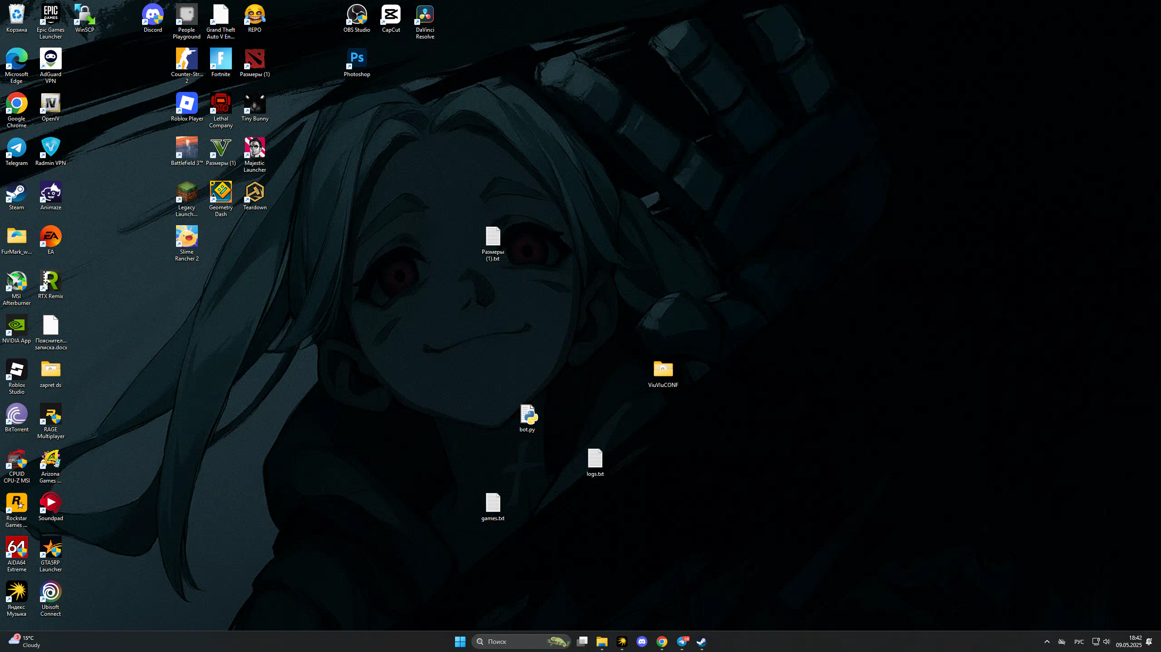This screenshot has height=652, width=1161.
Task: Open Task View from the taskbar
Action: tap(582, 642)
